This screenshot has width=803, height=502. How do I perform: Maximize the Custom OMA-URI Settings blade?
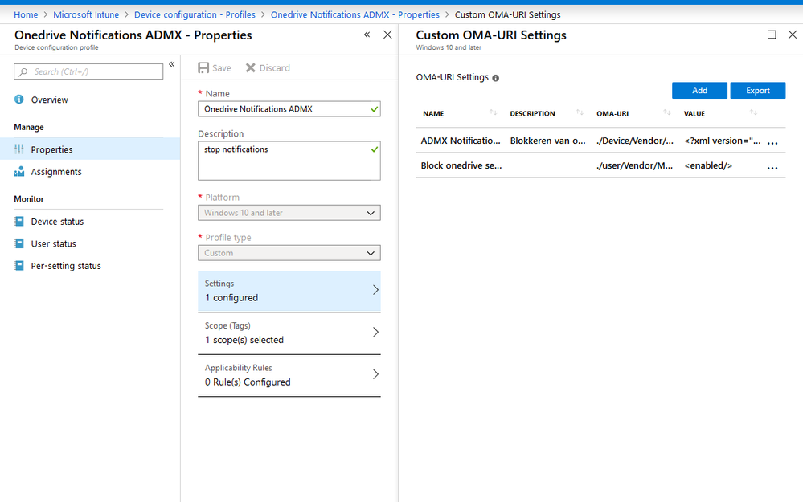click(x=772, y=35)
